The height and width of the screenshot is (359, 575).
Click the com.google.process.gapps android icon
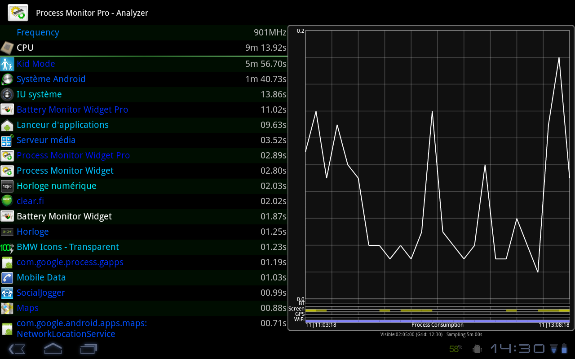point(7,263)
